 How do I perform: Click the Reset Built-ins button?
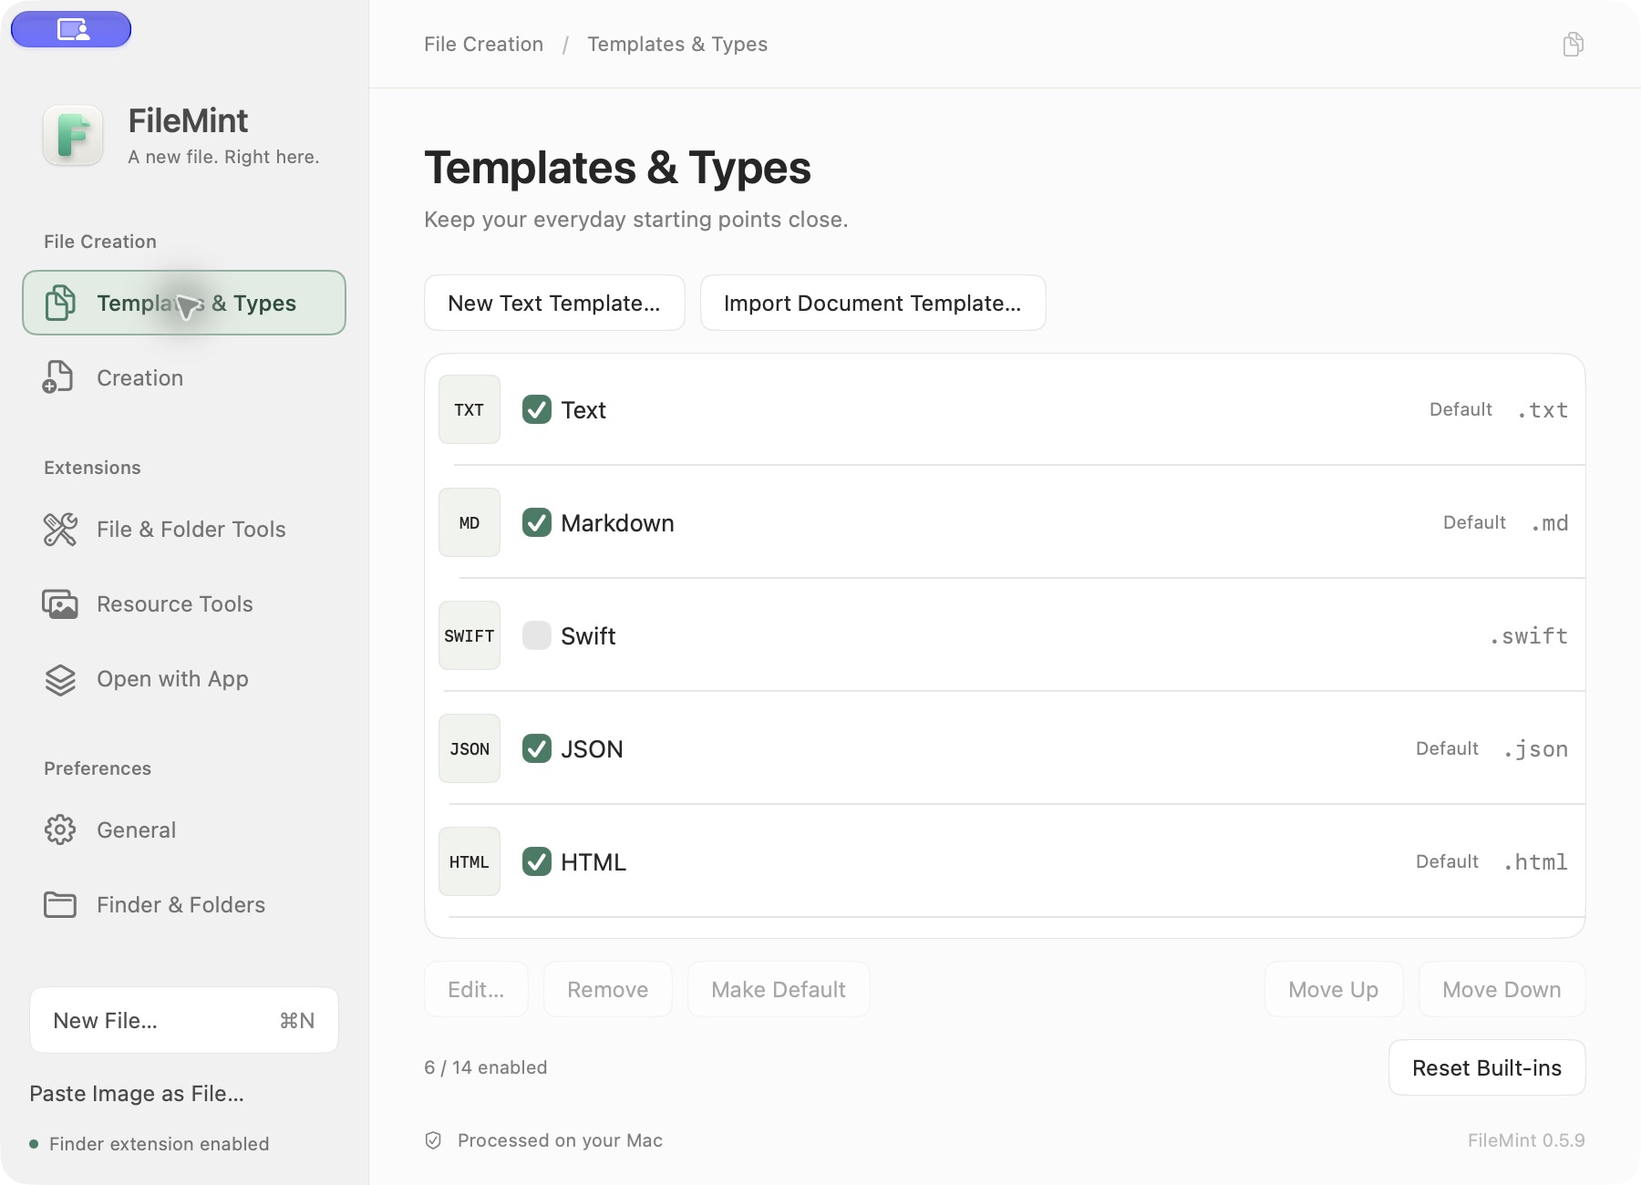[1487, 1067]
